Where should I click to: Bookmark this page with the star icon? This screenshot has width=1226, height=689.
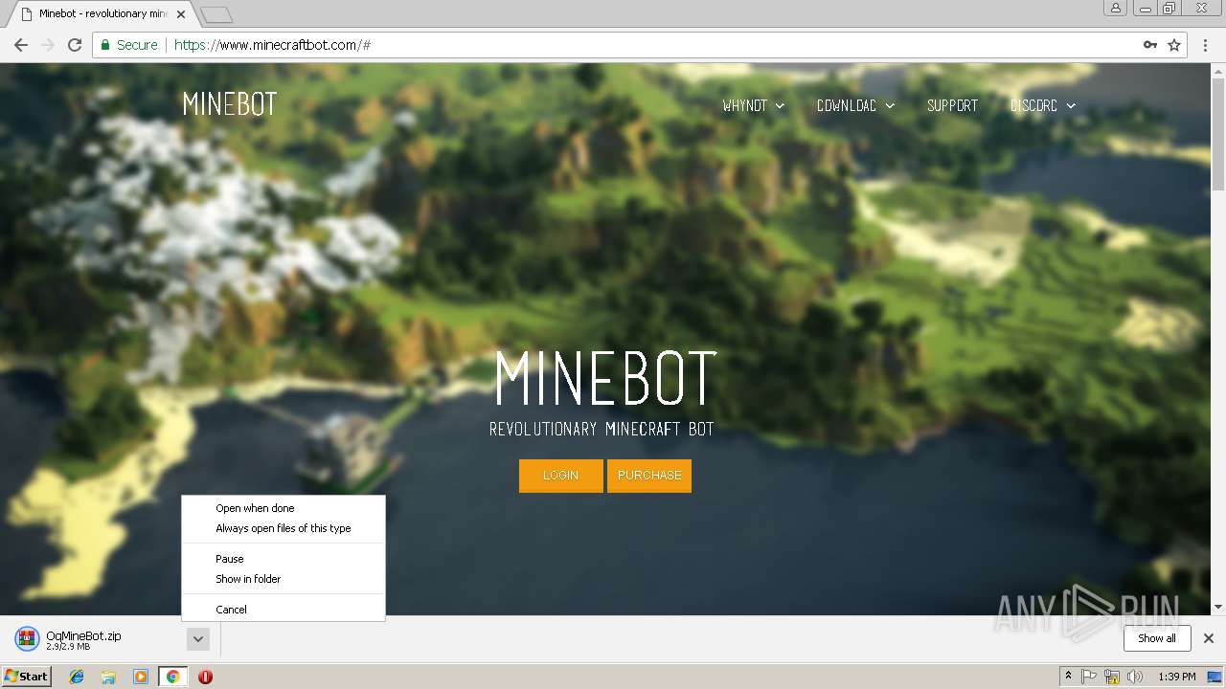(1174, 45)
